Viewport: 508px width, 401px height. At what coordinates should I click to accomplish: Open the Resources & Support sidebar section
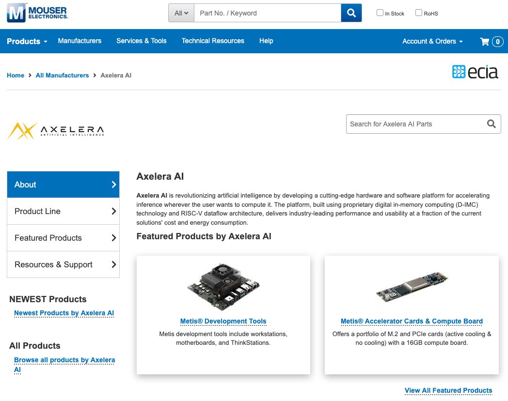point(63,264)
